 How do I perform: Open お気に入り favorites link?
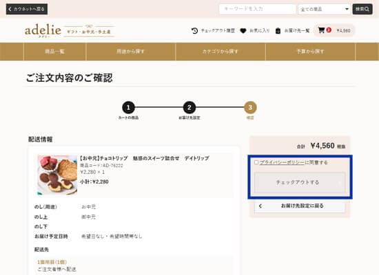pos(260,31)
